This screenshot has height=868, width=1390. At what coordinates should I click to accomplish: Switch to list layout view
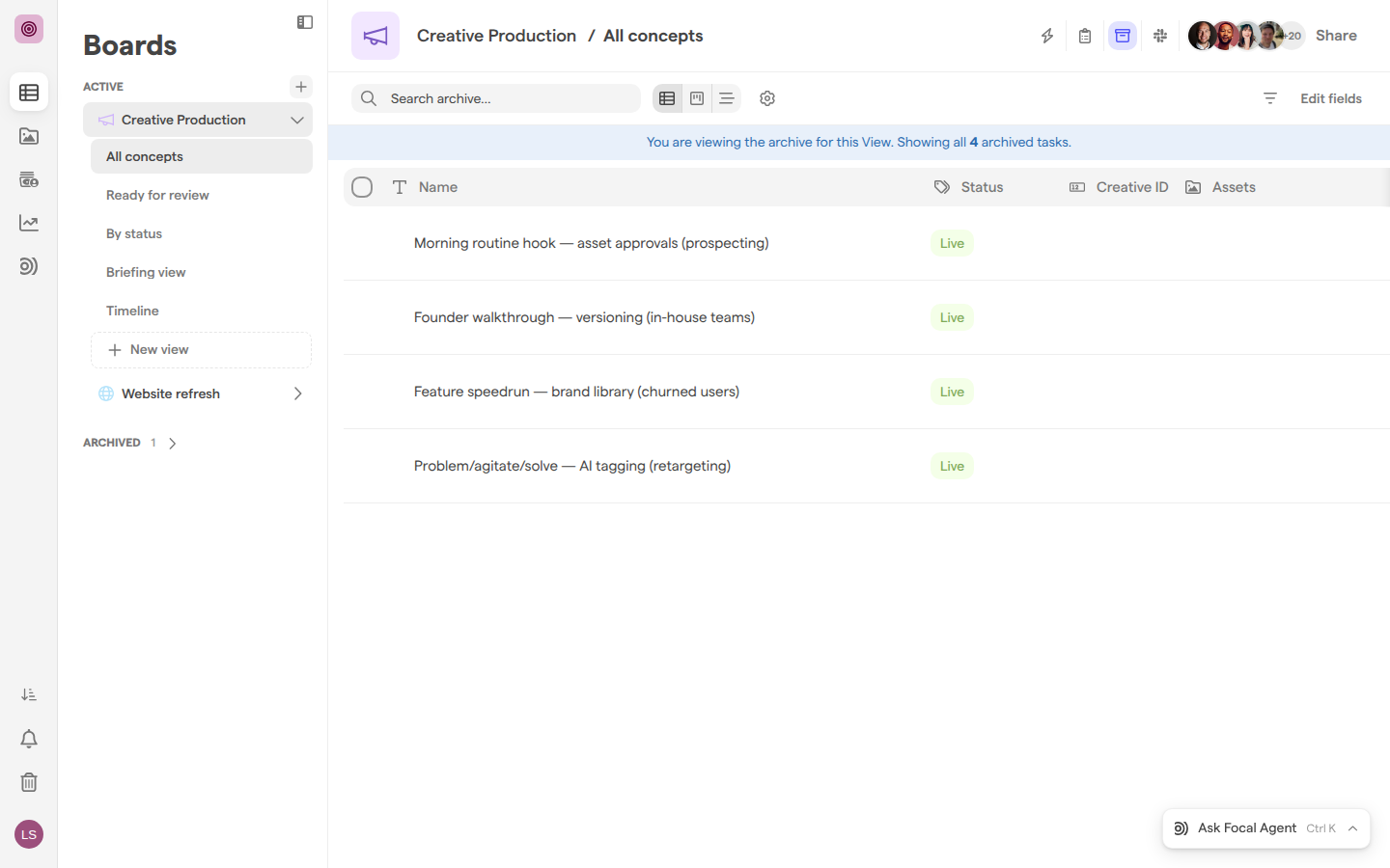[x=727, y=98]
